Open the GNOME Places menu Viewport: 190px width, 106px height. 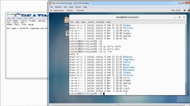point(70,11)
